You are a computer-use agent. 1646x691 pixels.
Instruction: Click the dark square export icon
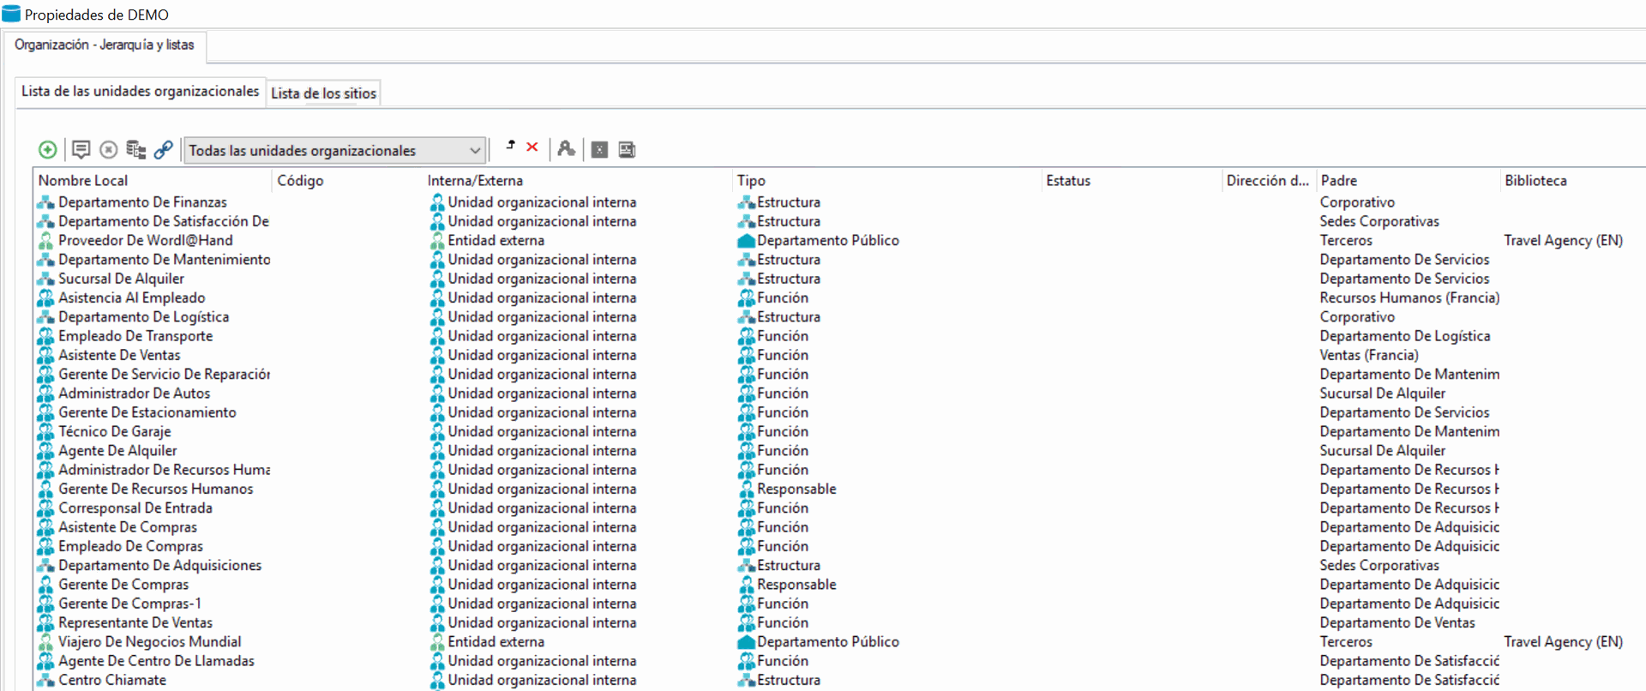click(599, 150)
